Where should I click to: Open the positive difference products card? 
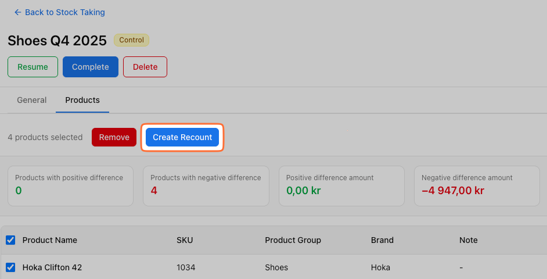[70, 185]
